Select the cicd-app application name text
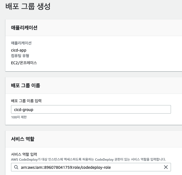 click(x=19, y=50)
